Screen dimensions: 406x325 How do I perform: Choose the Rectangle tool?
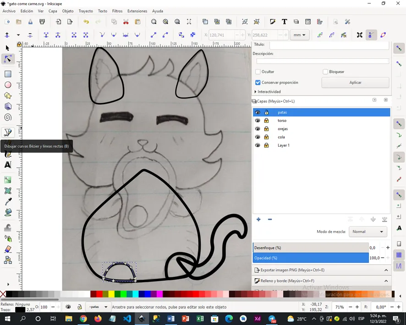[x=8, y=74]
